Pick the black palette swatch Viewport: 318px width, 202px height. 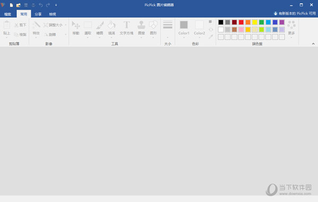(221, 22)
